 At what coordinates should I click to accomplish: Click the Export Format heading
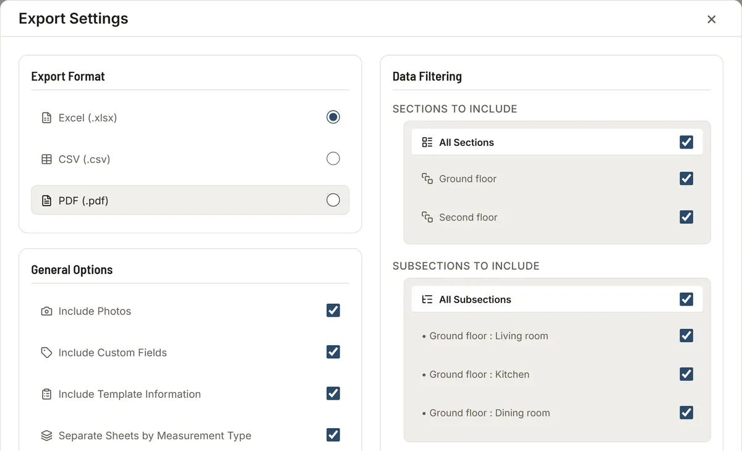[x=68, y=77]
